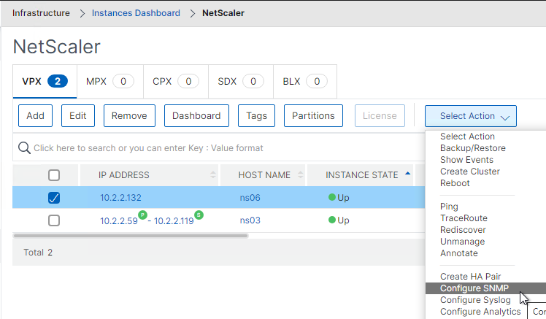This screenshot has width=546, height=319.
Task: Choose Create HA Pair from the menu
Action: click(x=470, y=277)
